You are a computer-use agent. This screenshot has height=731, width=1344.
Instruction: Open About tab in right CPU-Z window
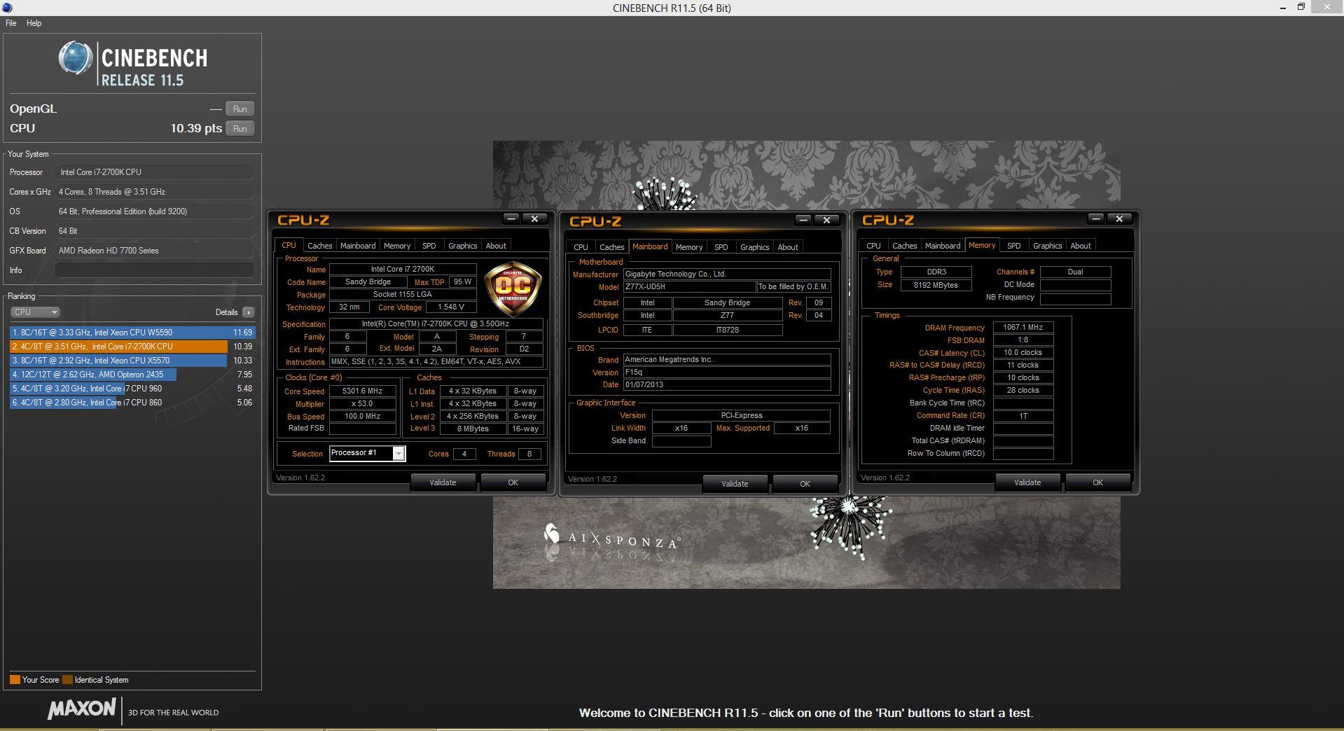click(x=1081, y=246)
